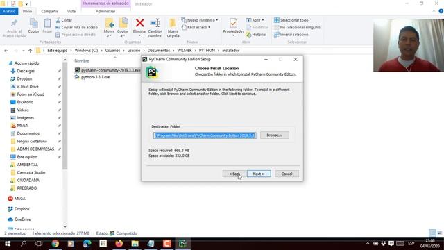
Task: Open the Mover a dropdown
Action: (x=109, y=28)
